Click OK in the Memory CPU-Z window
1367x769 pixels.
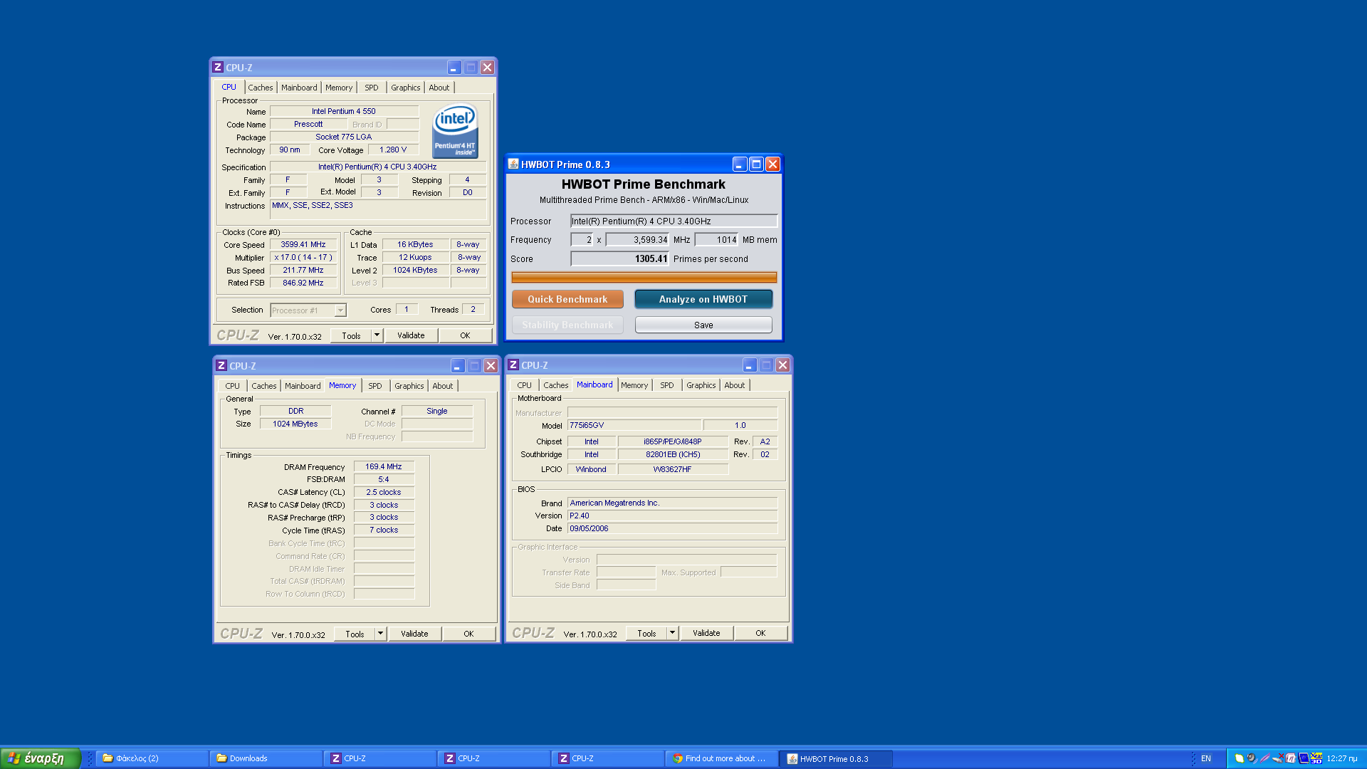[x=468, y=634]
